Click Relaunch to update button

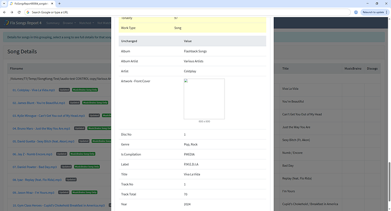tap(373, 12)
